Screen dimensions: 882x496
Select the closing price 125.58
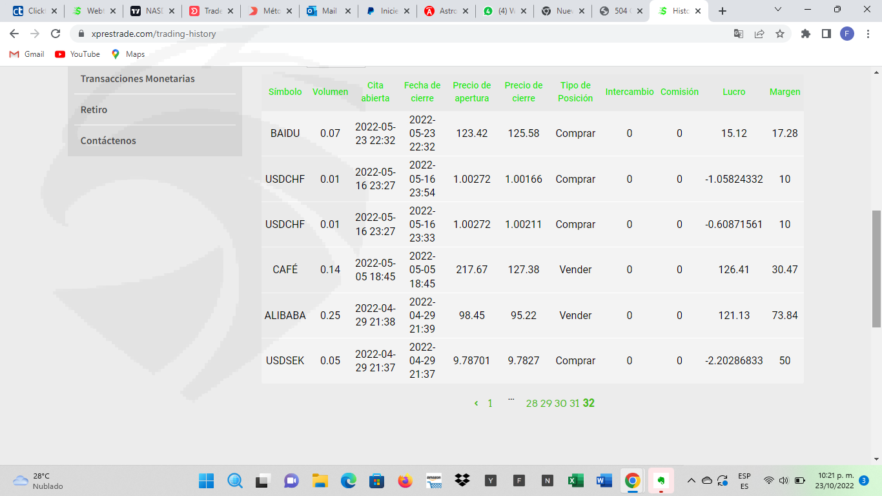tap(524, 134)
